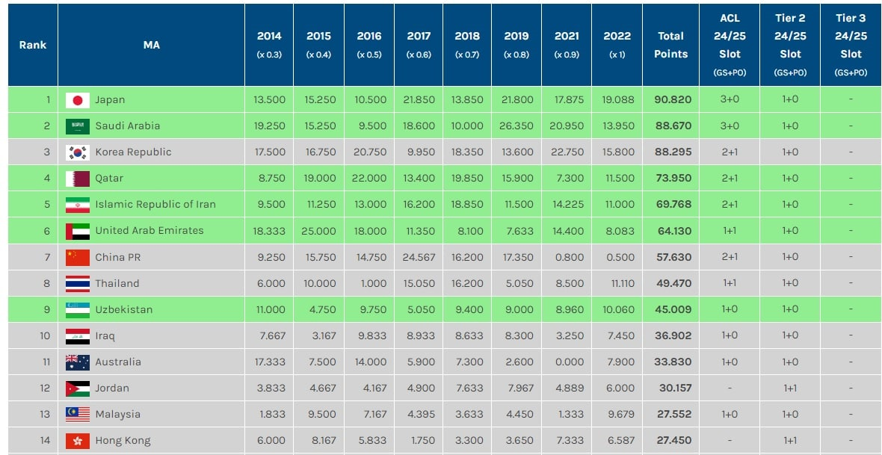Click the 2016 (x 0.5) column header
This screenshot has height=455, width=882.
[369, 45]
